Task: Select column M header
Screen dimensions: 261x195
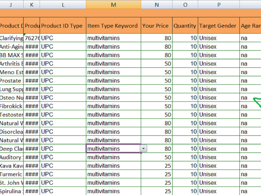Action: (114, 5)
